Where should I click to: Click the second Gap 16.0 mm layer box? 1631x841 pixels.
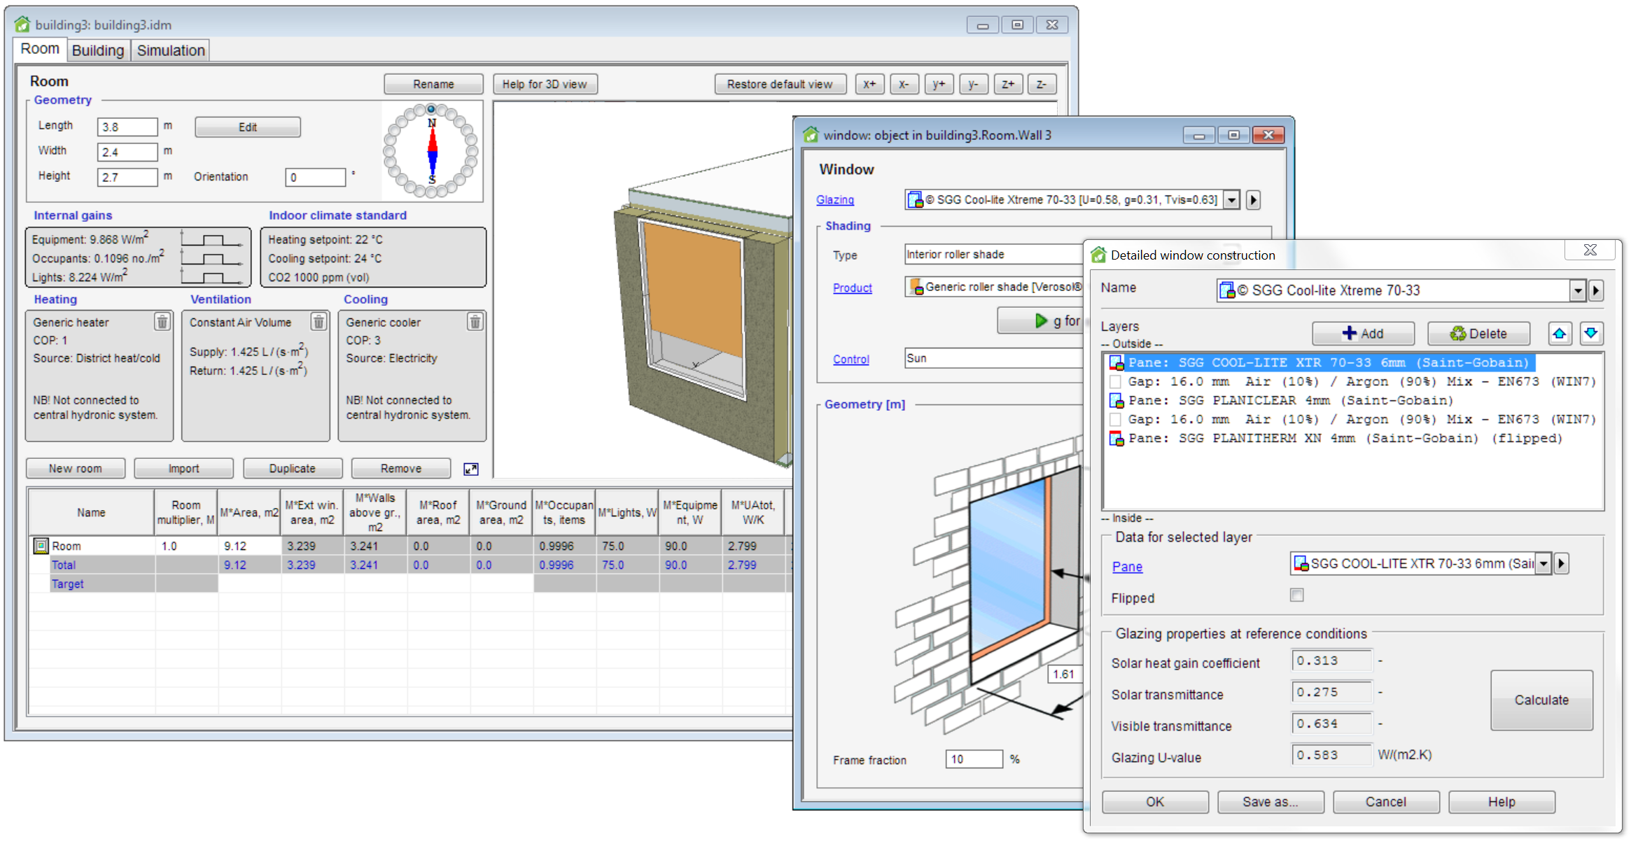click(1116, 420)
